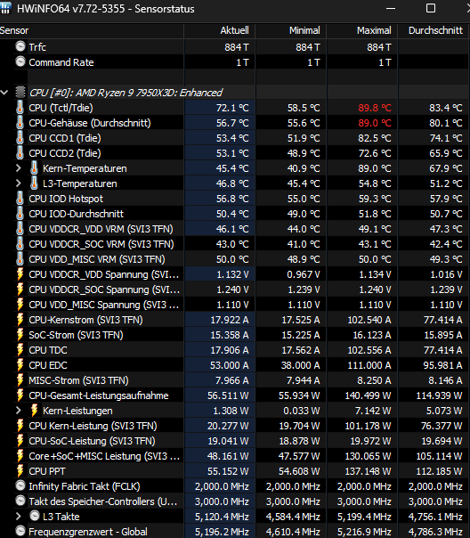Click the CPU chip icon for AMD Ryzen 9 7950X3D
Image resolution: width=470 pixels, height=538 pixels.
click(x=20, y=93)
